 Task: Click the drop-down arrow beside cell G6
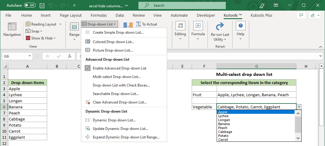pyautogui.click(x=299, y=107)
